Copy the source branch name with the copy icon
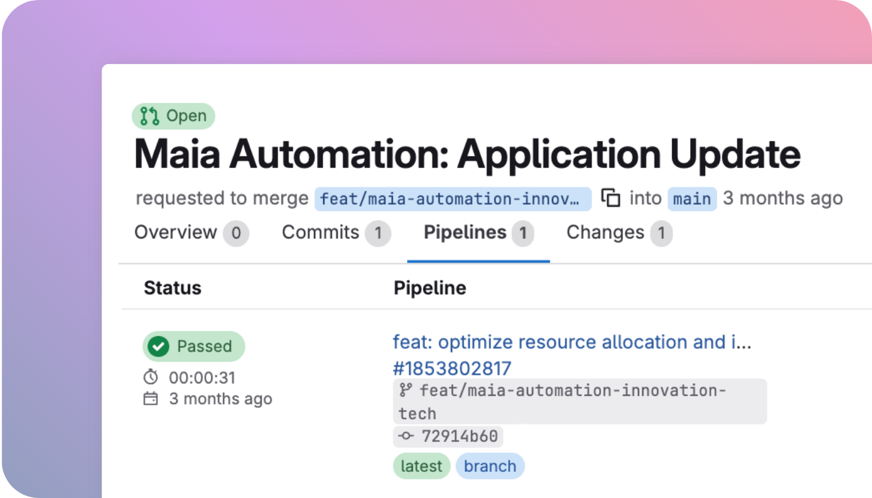Image resolution: width=872 pixels, height=498 pixels. coord(612,197)
